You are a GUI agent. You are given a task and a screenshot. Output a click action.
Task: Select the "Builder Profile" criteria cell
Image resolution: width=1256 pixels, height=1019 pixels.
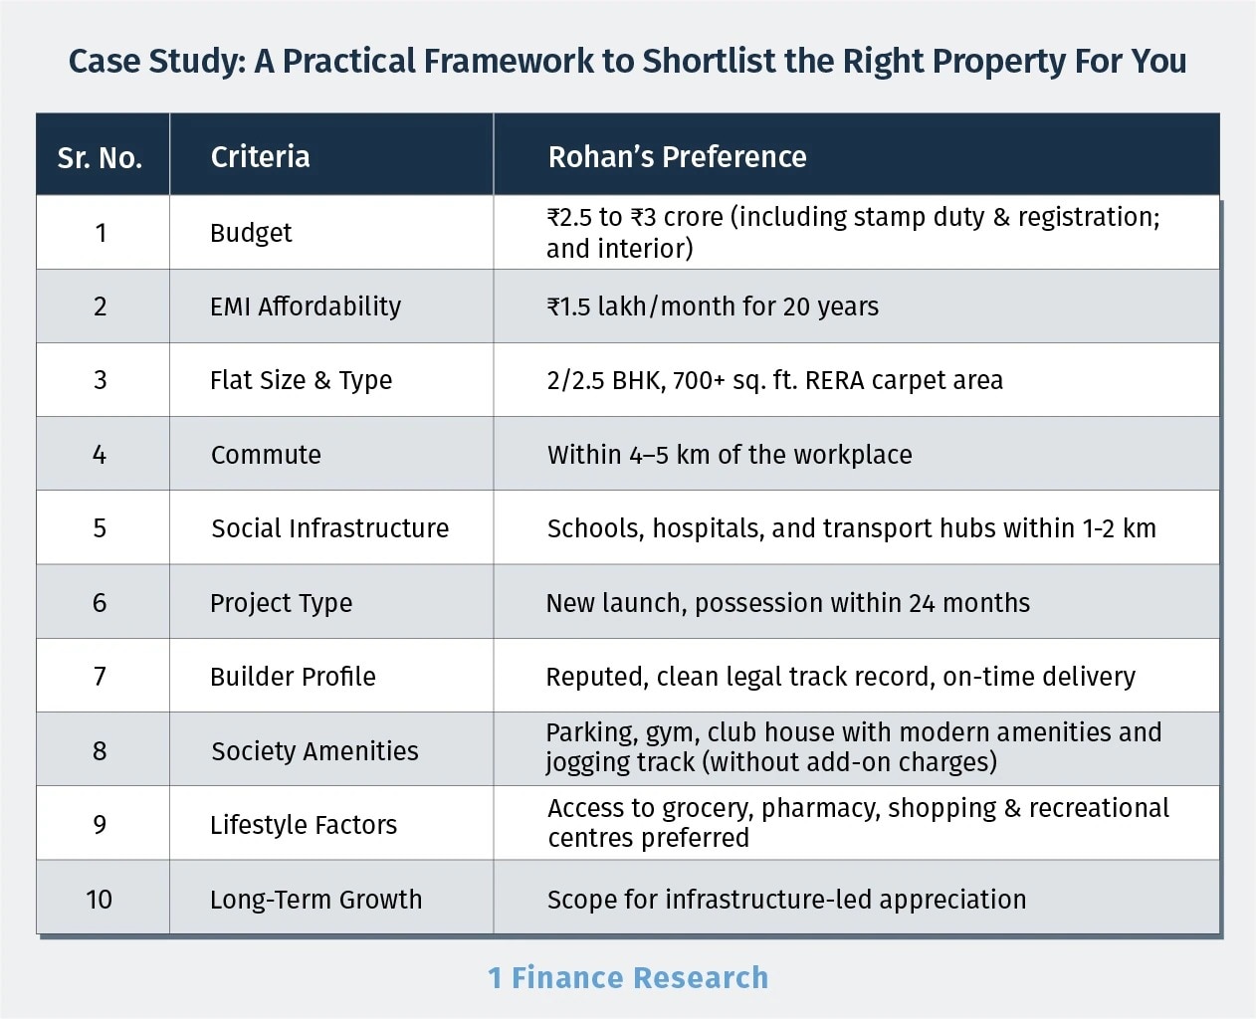pos(293,677)
